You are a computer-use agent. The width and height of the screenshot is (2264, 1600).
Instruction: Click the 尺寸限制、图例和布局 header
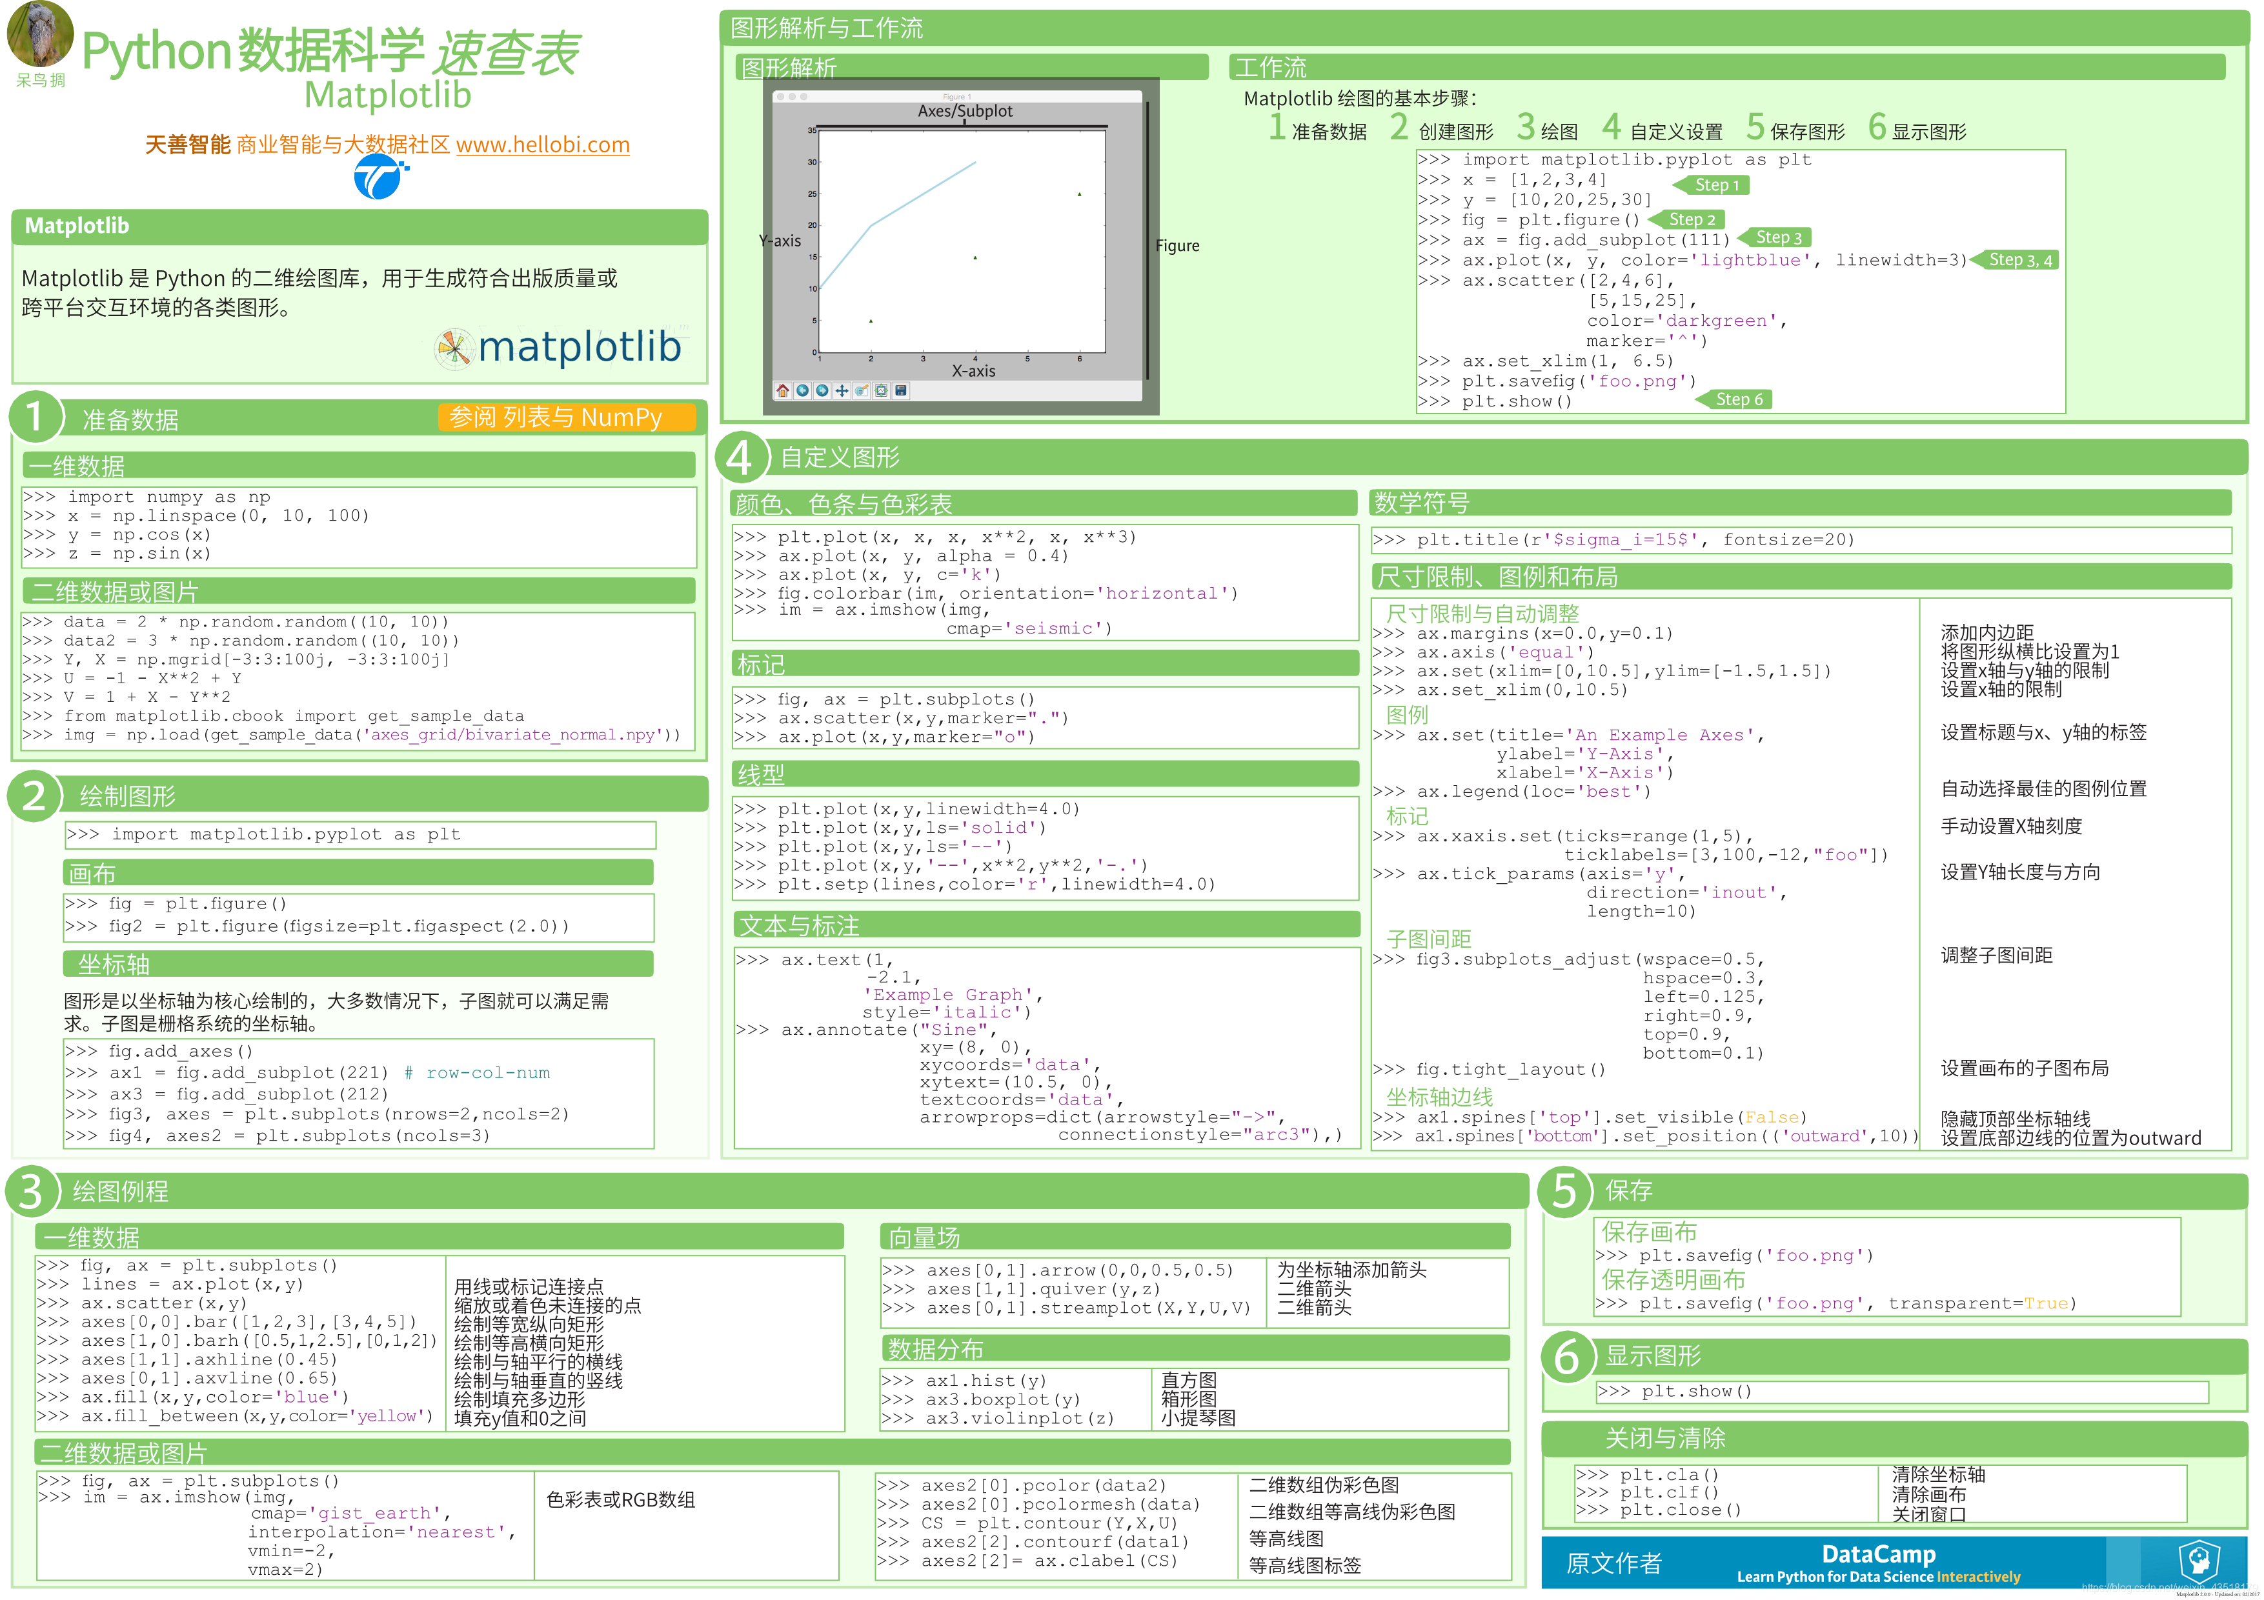point(1801,577)
